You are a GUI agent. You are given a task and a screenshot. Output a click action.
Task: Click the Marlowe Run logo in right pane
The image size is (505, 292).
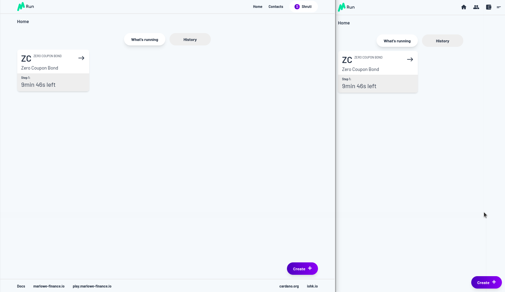pos(346,7)
